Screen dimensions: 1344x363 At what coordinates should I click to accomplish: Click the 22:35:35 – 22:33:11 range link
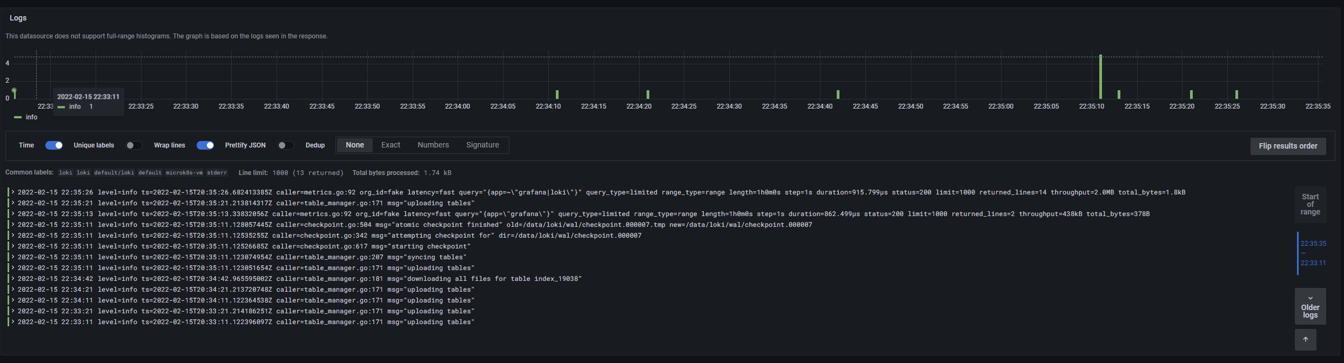point(1313,253)
